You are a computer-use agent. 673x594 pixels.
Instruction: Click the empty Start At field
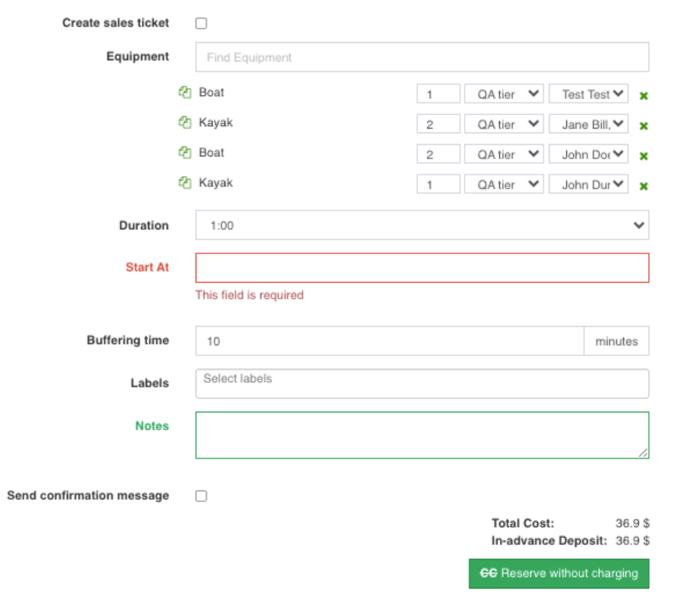tap(421, 267)
